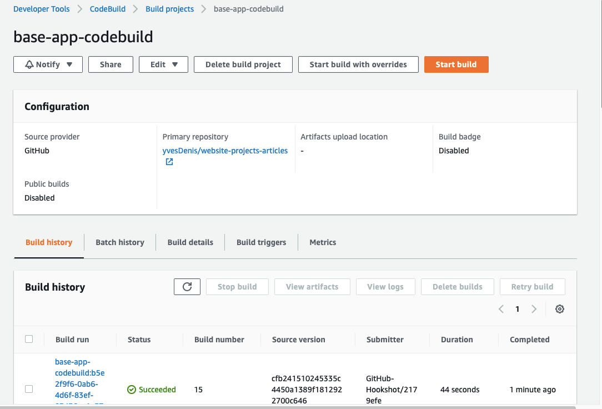Open the base-app-codebuild:b5e2f9f6 build run link

(x=79, y=381)
